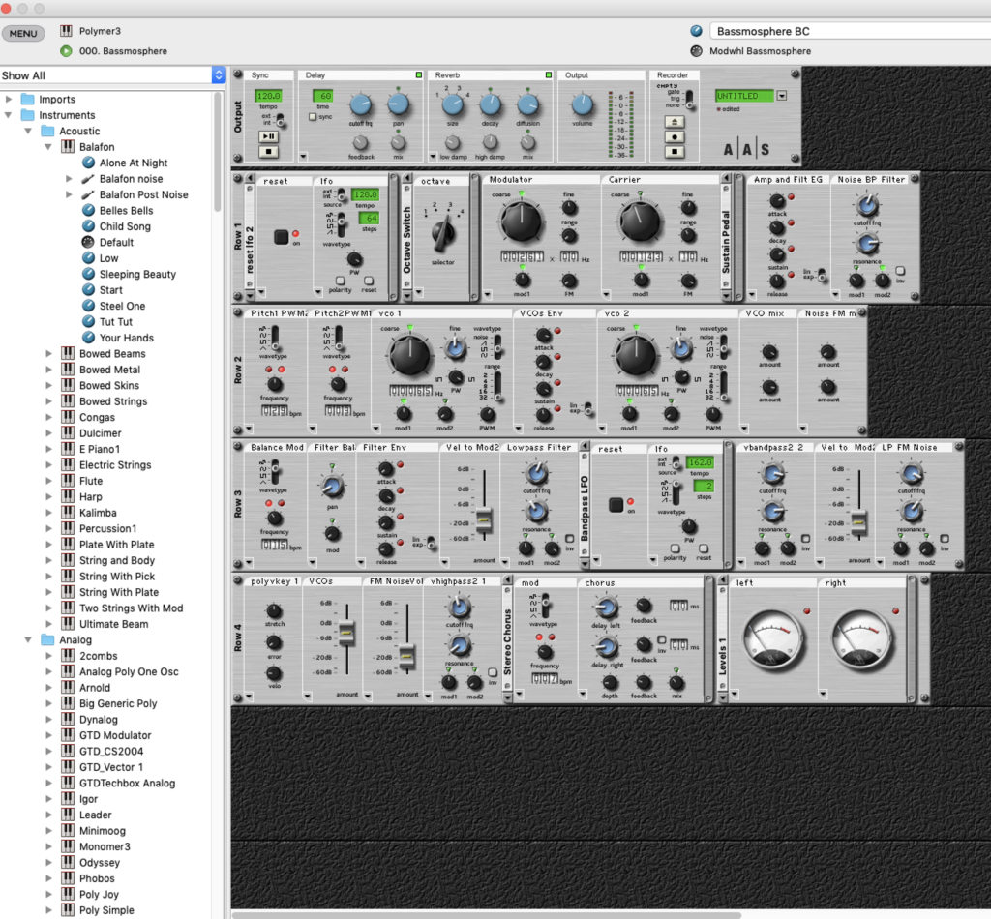Toggle the Row 1 lfo polarity checkbox
The width and height of the screenshot is (991, 919).
[x=341, y=279]
